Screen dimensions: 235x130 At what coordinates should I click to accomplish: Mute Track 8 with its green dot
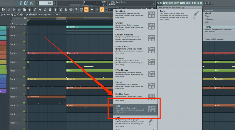(24, 94)
